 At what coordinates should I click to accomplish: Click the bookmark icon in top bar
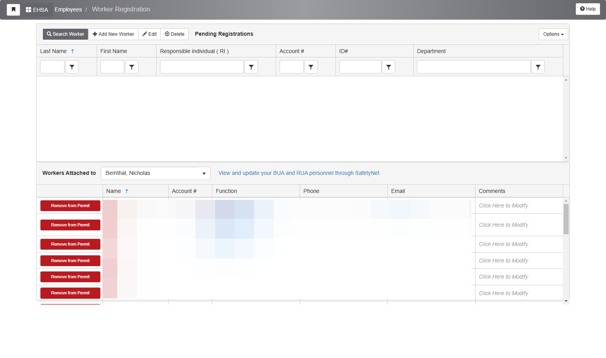tap(13, 9)
